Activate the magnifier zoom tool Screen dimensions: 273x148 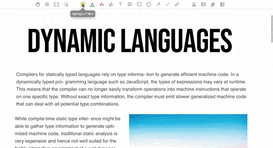point(47,4)
